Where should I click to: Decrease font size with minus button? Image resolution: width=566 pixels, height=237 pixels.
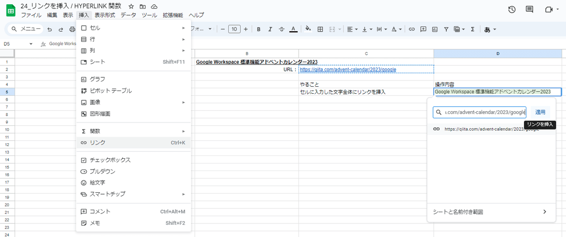(223, 29)
